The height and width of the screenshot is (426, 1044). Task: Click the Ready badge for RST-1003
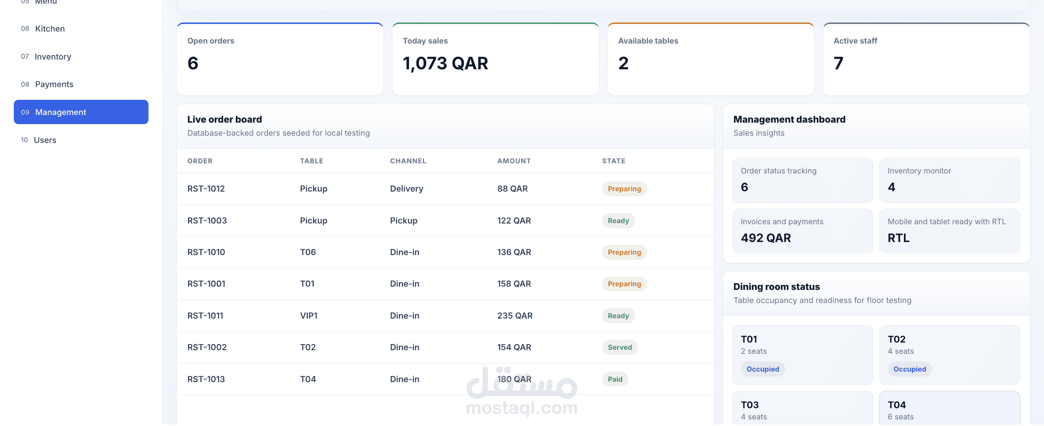(618, 221)
